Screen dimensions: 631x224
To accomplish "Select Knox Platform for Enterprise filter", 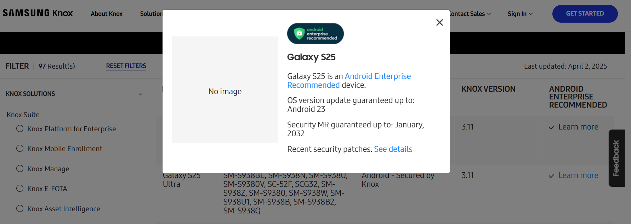I will [x=20, y=128].
